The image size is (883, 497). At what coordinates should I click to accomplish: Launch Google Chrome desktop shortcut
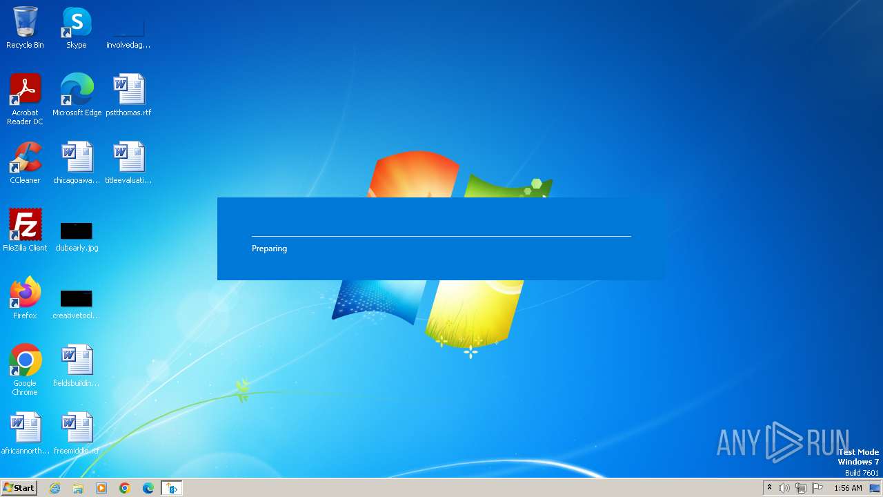[25, 369]
